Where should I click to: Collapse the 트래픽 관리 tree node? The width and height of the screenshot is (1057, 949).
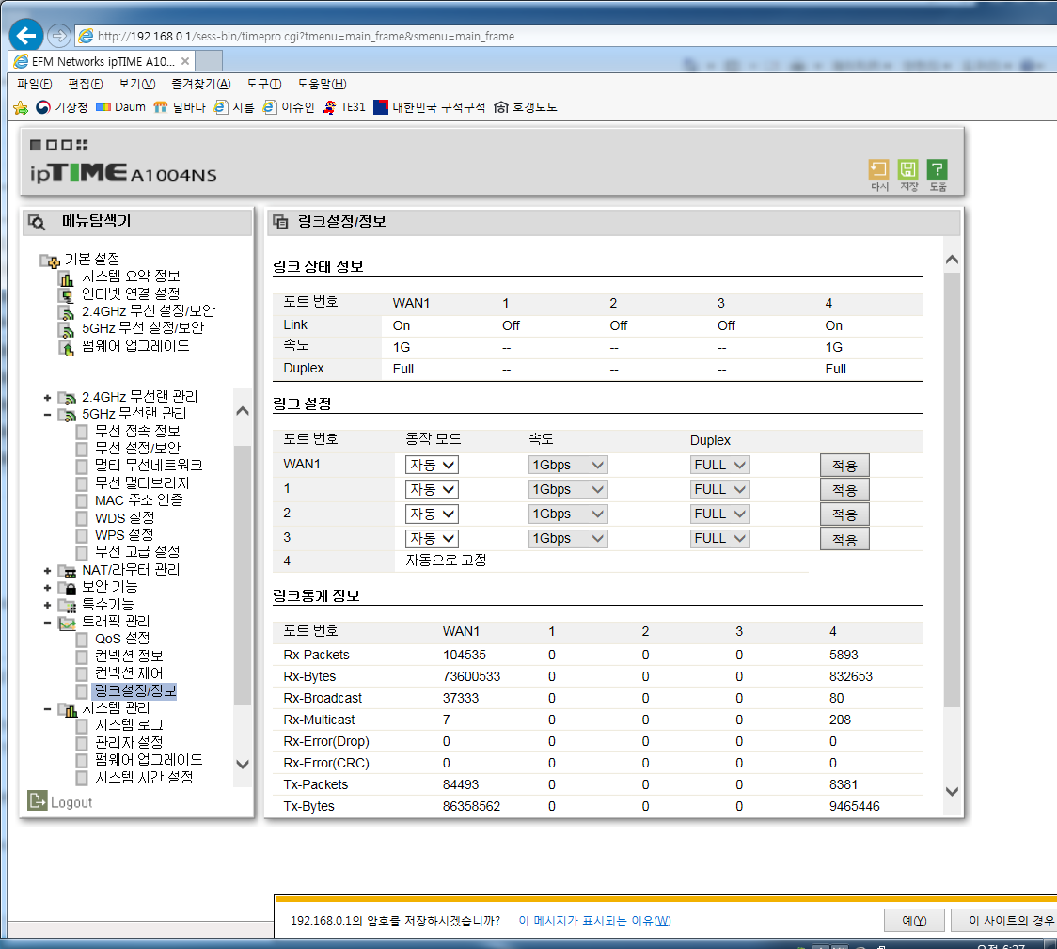pyautogui.click(x=47, y=623)
